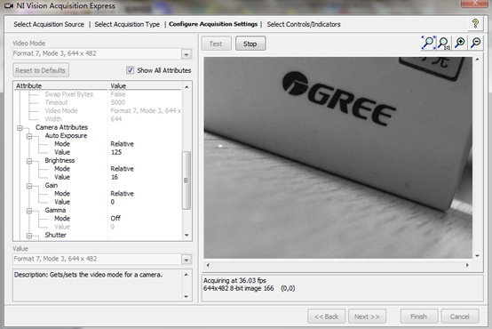Click attribute list scroll up arrow
This screenshot has width=492, height=329.
click(186, 87)
